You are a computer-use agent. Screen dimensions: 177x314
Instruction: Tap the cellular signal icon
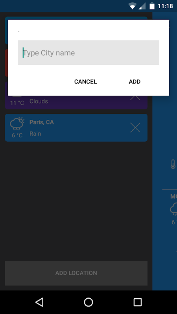click(142, 6)
